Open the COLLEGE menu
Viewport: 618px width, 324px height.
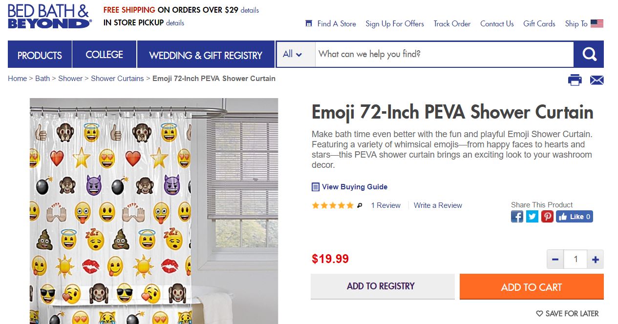[x=104, y=55]
